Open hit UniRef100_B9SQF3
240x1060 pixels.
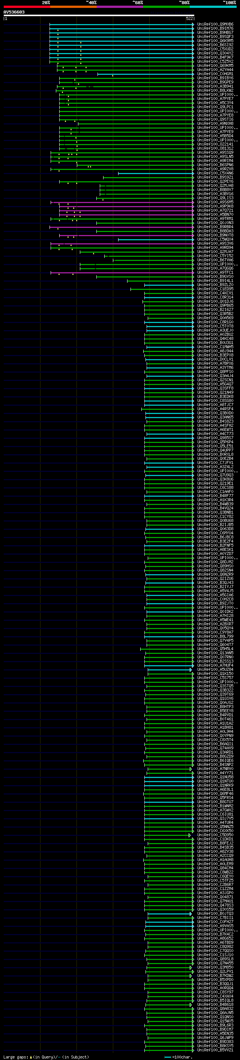pos(215,36)
